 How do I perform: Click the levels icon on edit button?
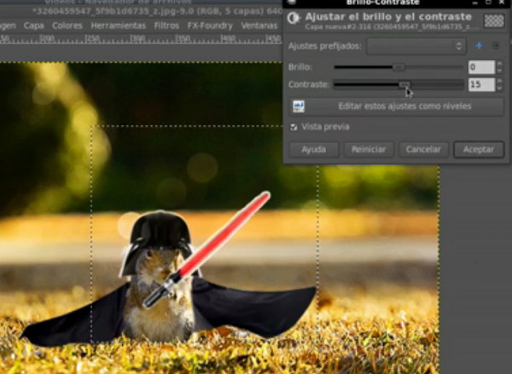tap(299, 106)
